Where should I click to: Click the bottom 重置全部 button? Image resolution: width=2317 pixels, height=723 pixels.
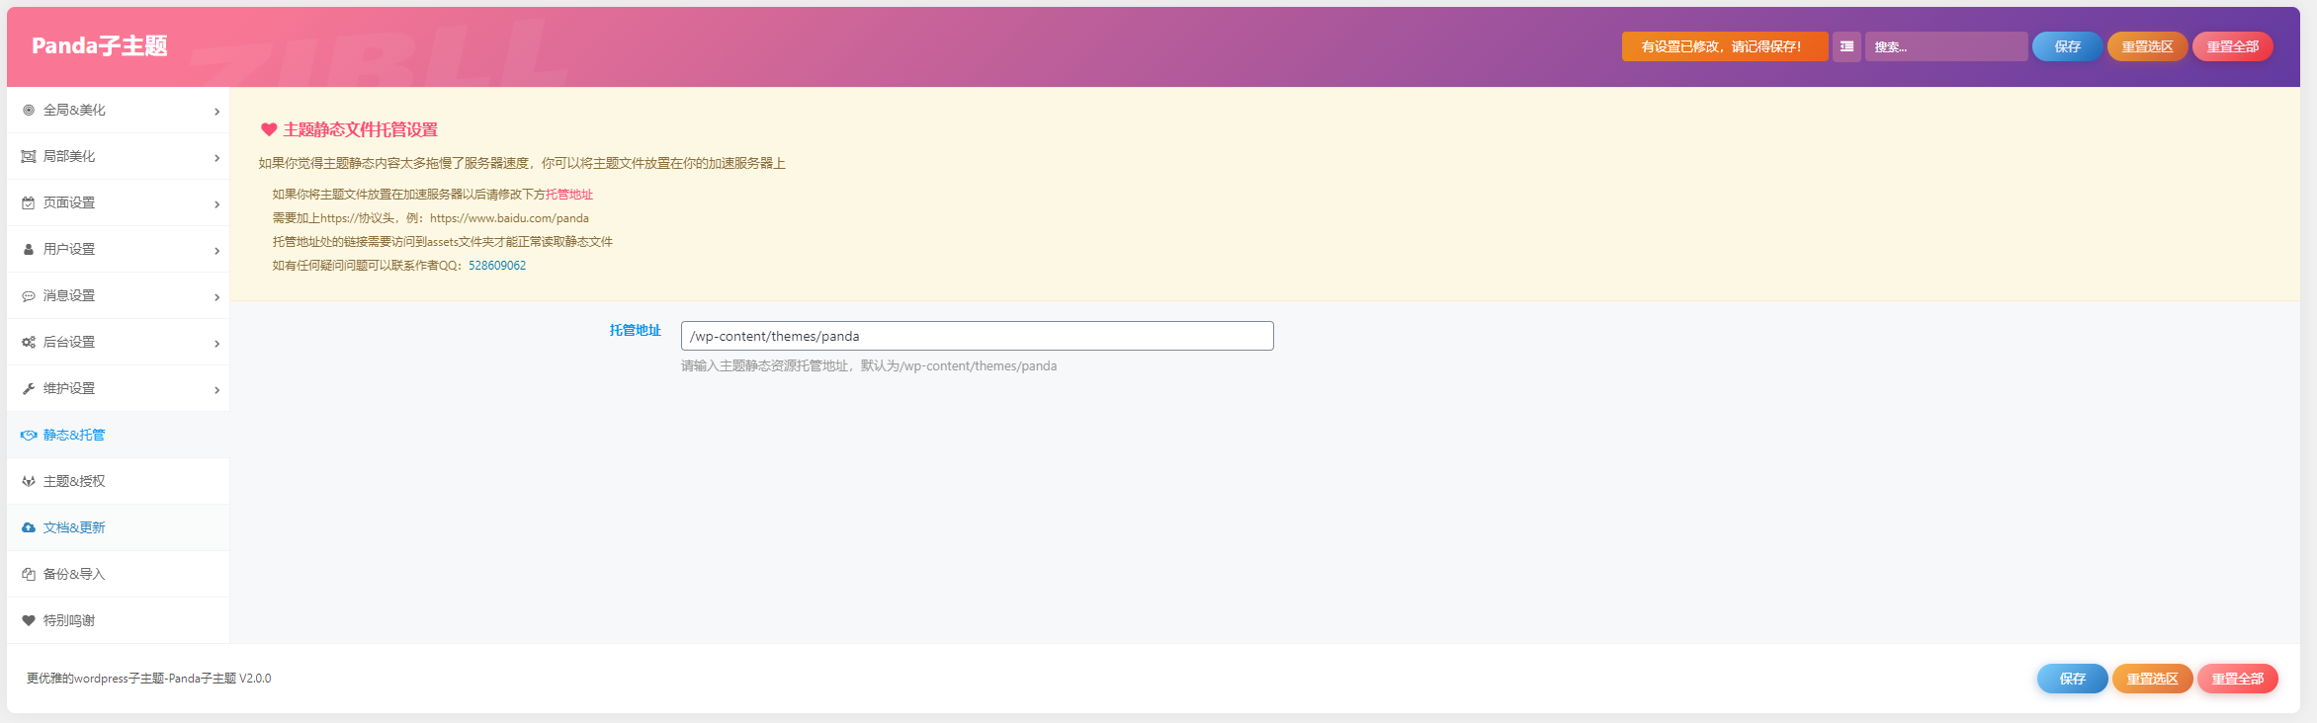click(2237, 679)
